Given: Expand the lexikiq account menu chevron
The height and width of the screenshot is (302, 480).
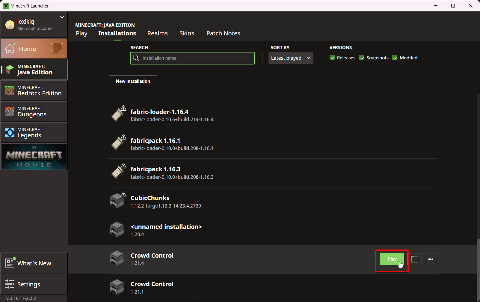Looking at the screenshot, I should (62, 17).
